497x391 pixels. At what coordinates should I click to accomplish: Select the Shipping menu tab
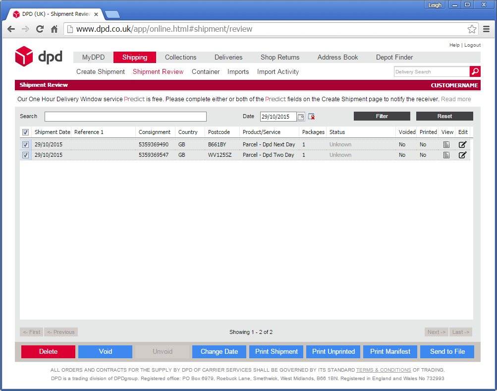click(x=135, y=58)
